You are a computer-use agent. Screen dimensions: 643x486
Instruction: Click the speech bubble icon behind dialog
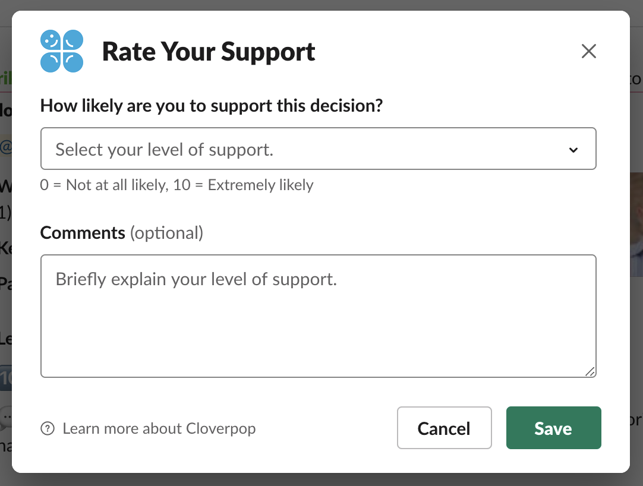point(6,418)
